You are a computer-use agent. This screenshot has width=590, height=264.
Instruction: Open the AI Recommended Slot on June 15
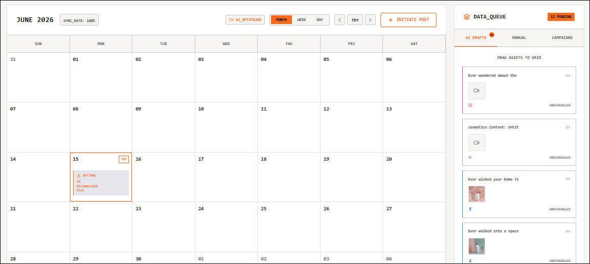pos(101,183)
